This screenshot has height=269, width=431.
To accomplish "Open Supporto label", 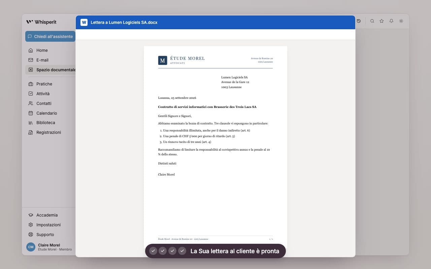I will click(45, 235).
